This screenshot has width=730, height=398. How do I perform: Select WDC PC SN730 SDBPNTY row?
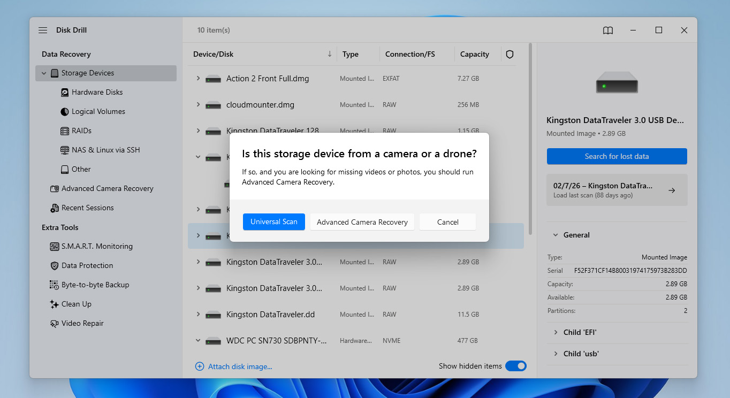[x=355, y=341]
